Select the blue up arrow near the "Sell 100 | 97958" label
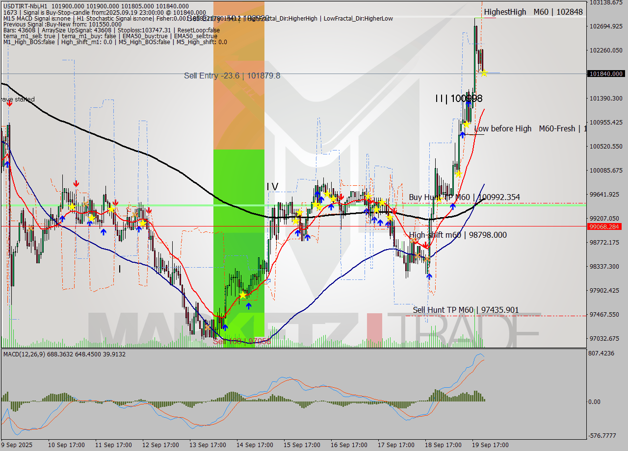Viewport: 628px width, 451px height. [x=225, y=327]
